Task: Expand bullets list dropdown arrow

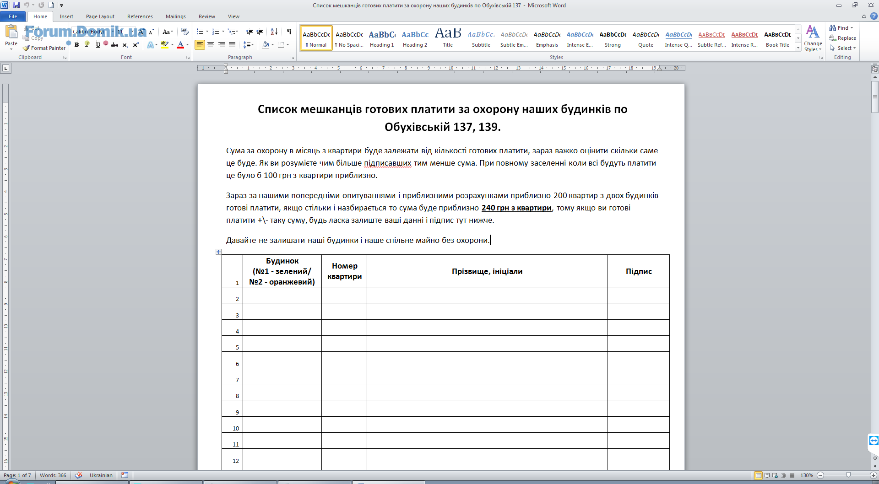Action: pyautogui.click(x=207, y=32)
